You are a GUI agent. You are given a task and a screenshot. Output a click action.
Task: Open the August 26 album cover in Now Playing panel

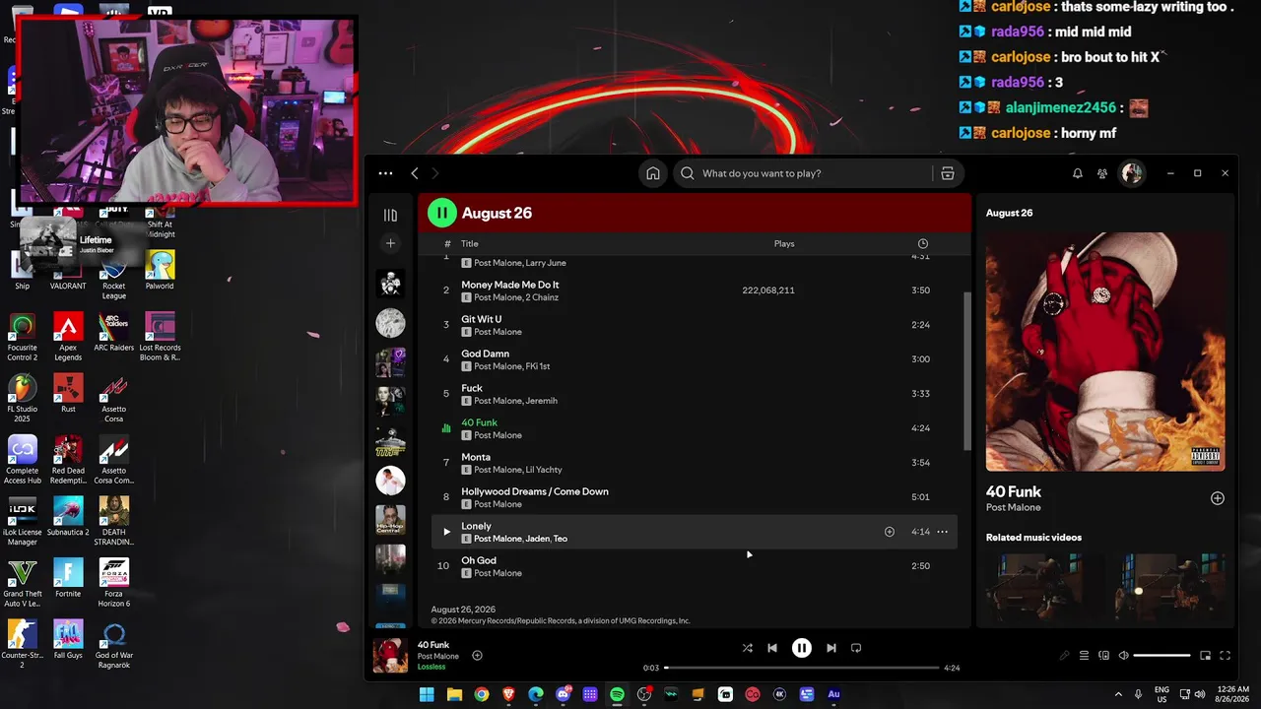coord(1105,352)
